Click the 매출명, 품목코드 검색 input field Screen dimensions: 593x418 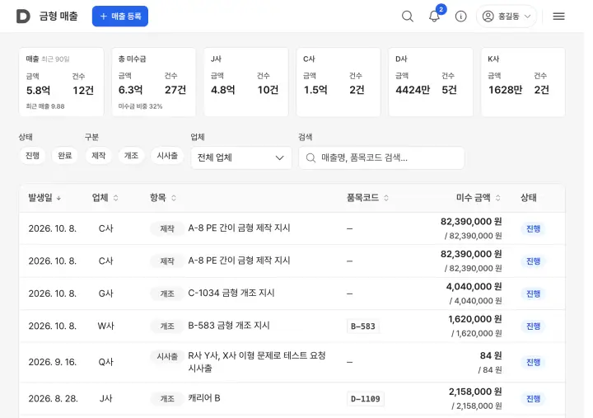381,158
